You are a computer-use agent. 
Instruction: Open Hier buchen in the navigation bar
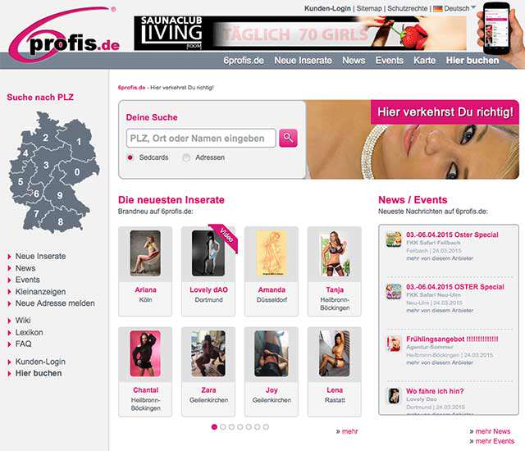472,61
